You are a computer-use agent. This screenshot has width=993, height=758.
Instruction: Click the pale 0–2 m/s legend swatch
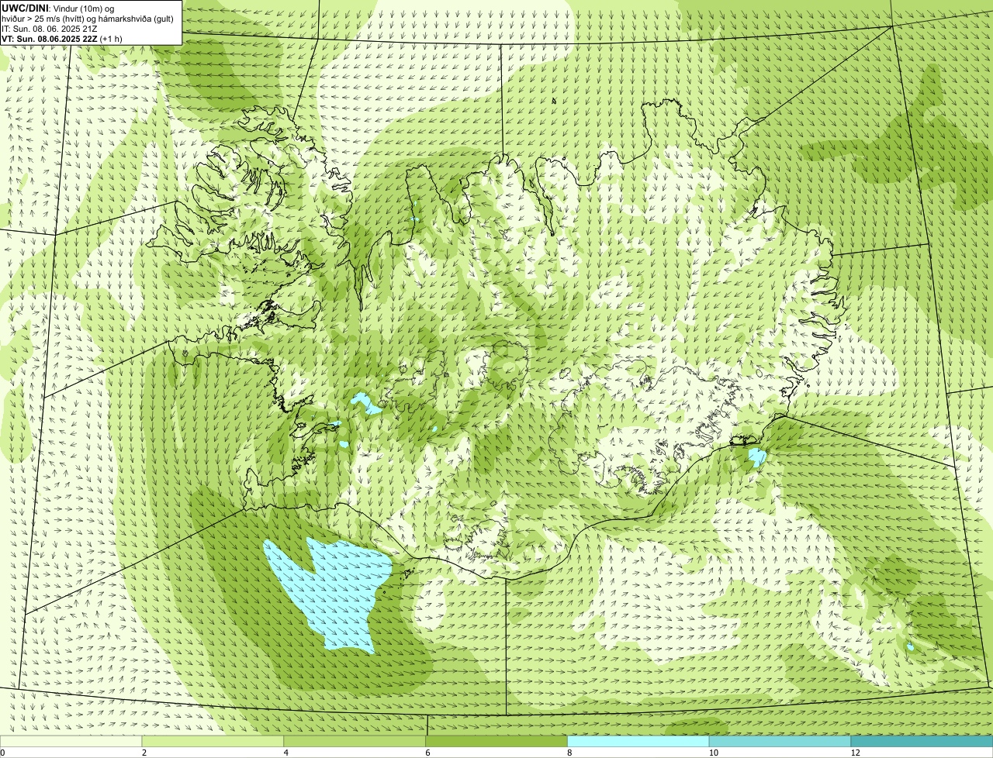point(71,741)
